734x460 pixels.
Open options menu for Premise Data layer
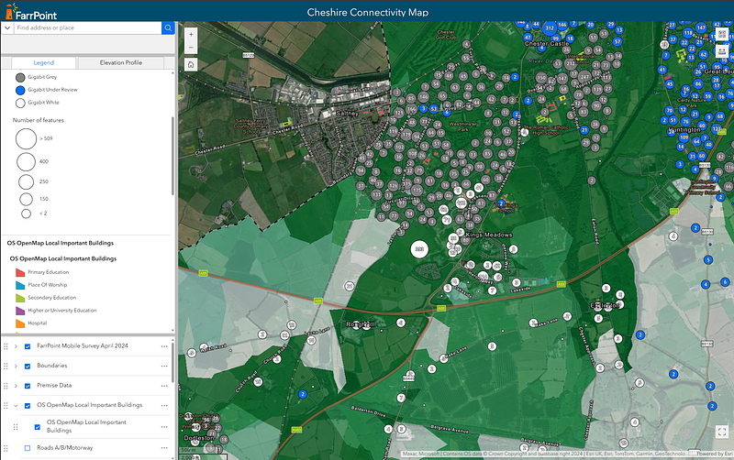pos(165,385)
